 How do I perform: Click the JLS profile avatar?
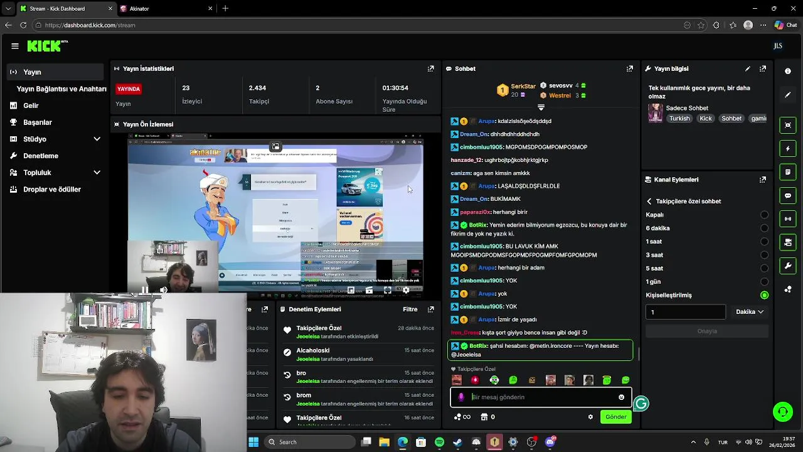click(x=778, y=46)
